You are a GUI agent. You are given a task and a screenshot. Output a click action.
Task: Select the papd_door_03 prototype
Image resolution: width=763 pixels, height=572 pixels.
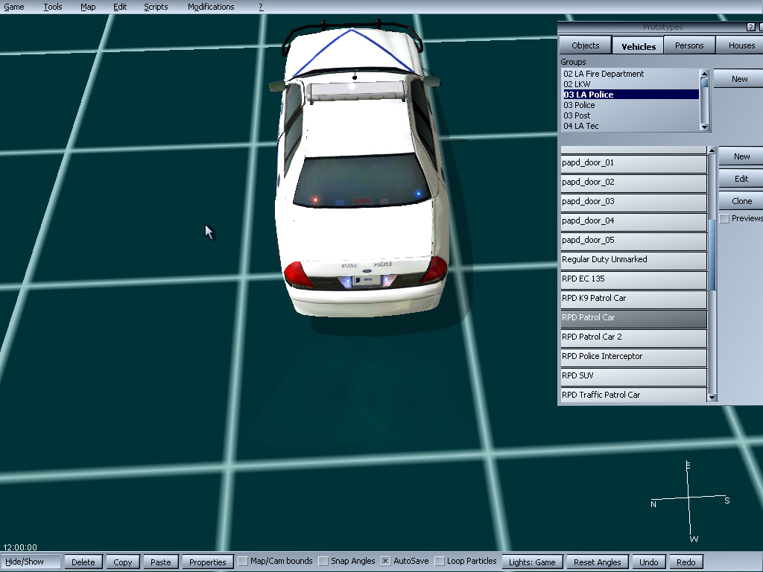(633, 202)
